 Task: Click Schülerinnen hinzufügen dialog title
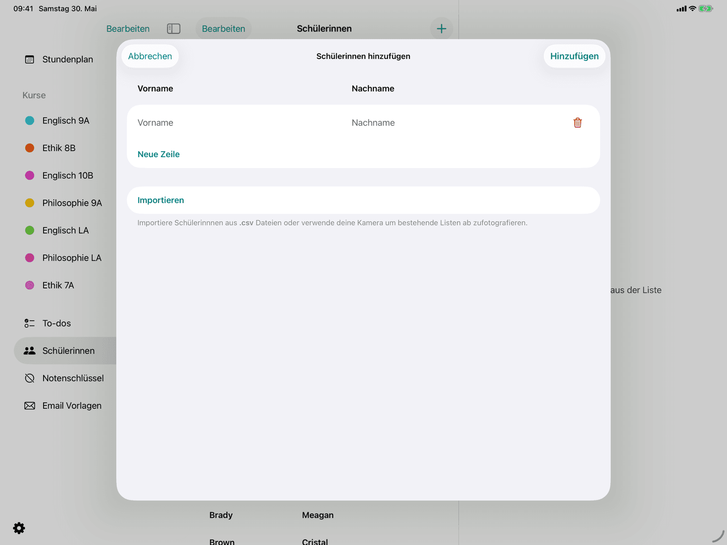coord(363,56)
